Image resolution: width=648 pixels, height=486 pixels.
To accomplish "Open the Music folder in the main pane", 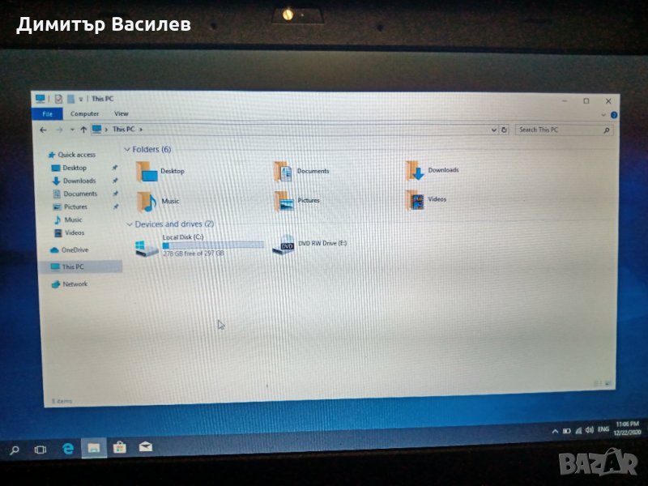I will point(147,201).
